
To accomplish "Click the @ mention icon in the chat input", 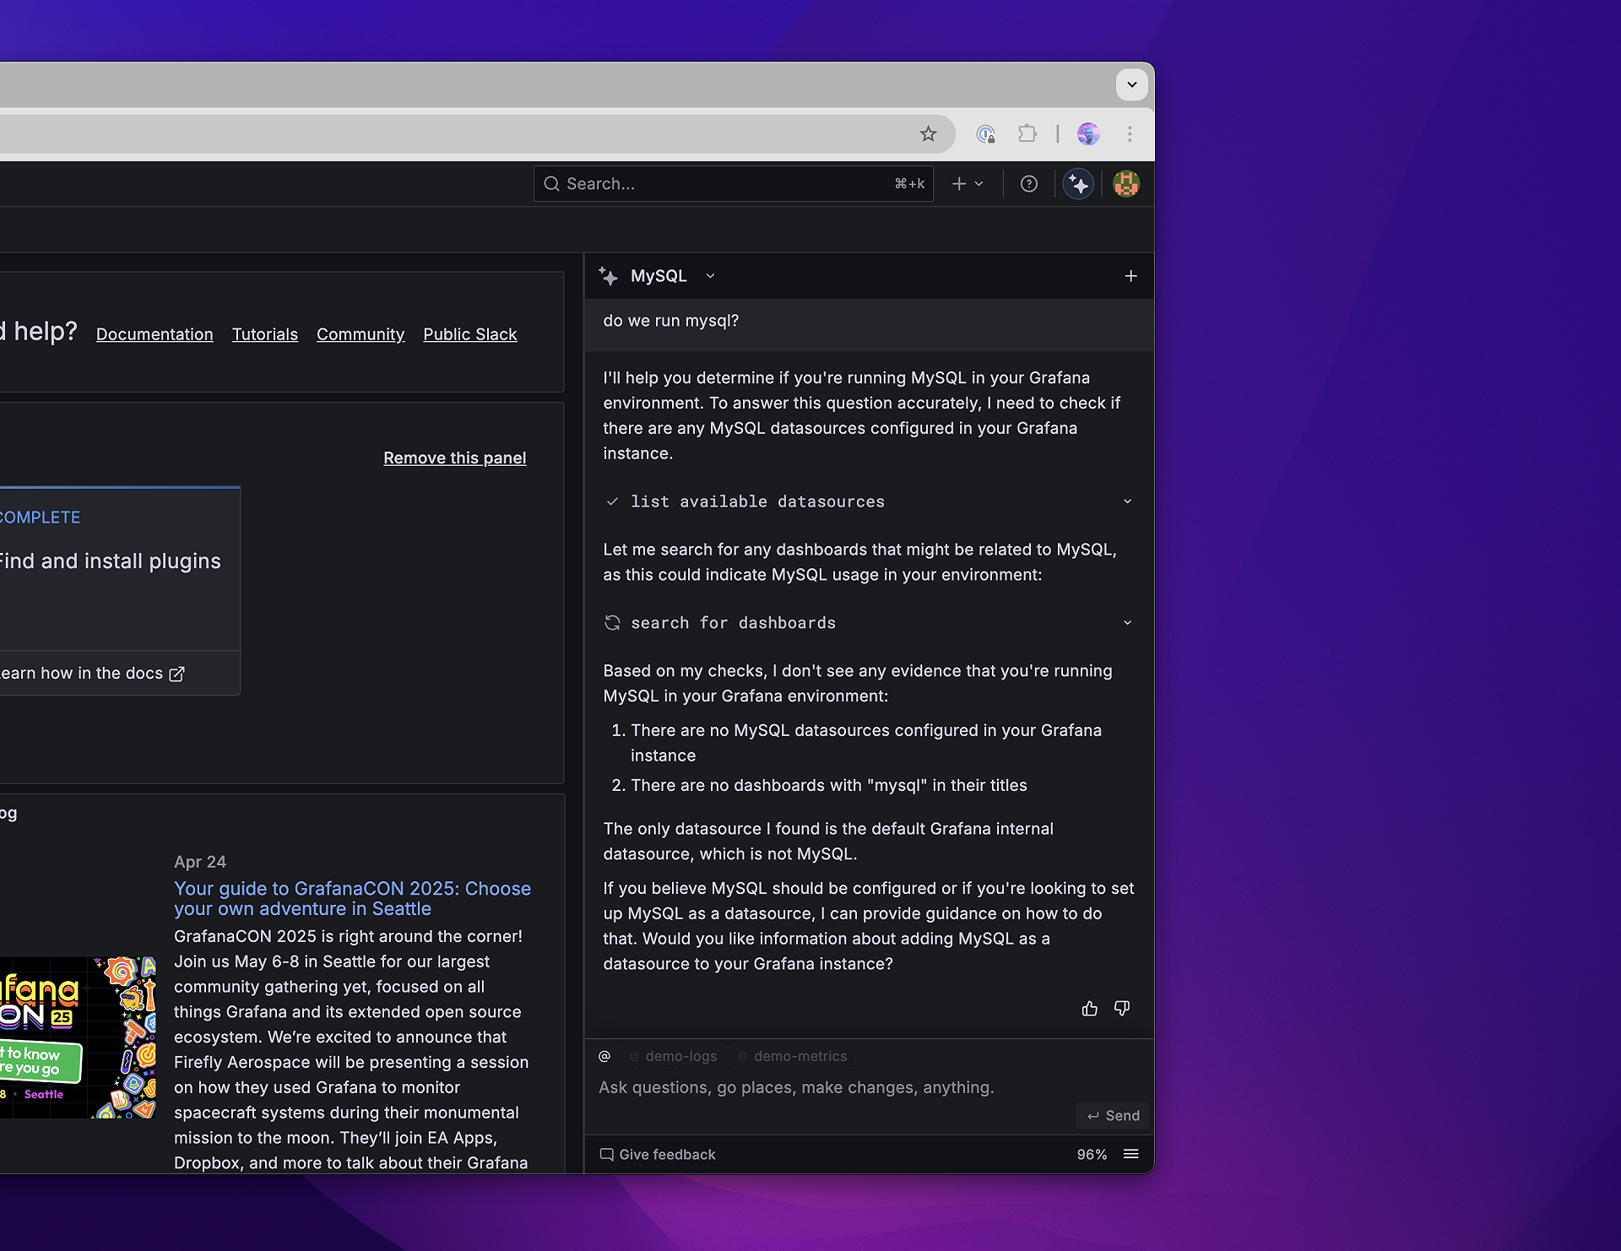I will tap(604, 1056).
